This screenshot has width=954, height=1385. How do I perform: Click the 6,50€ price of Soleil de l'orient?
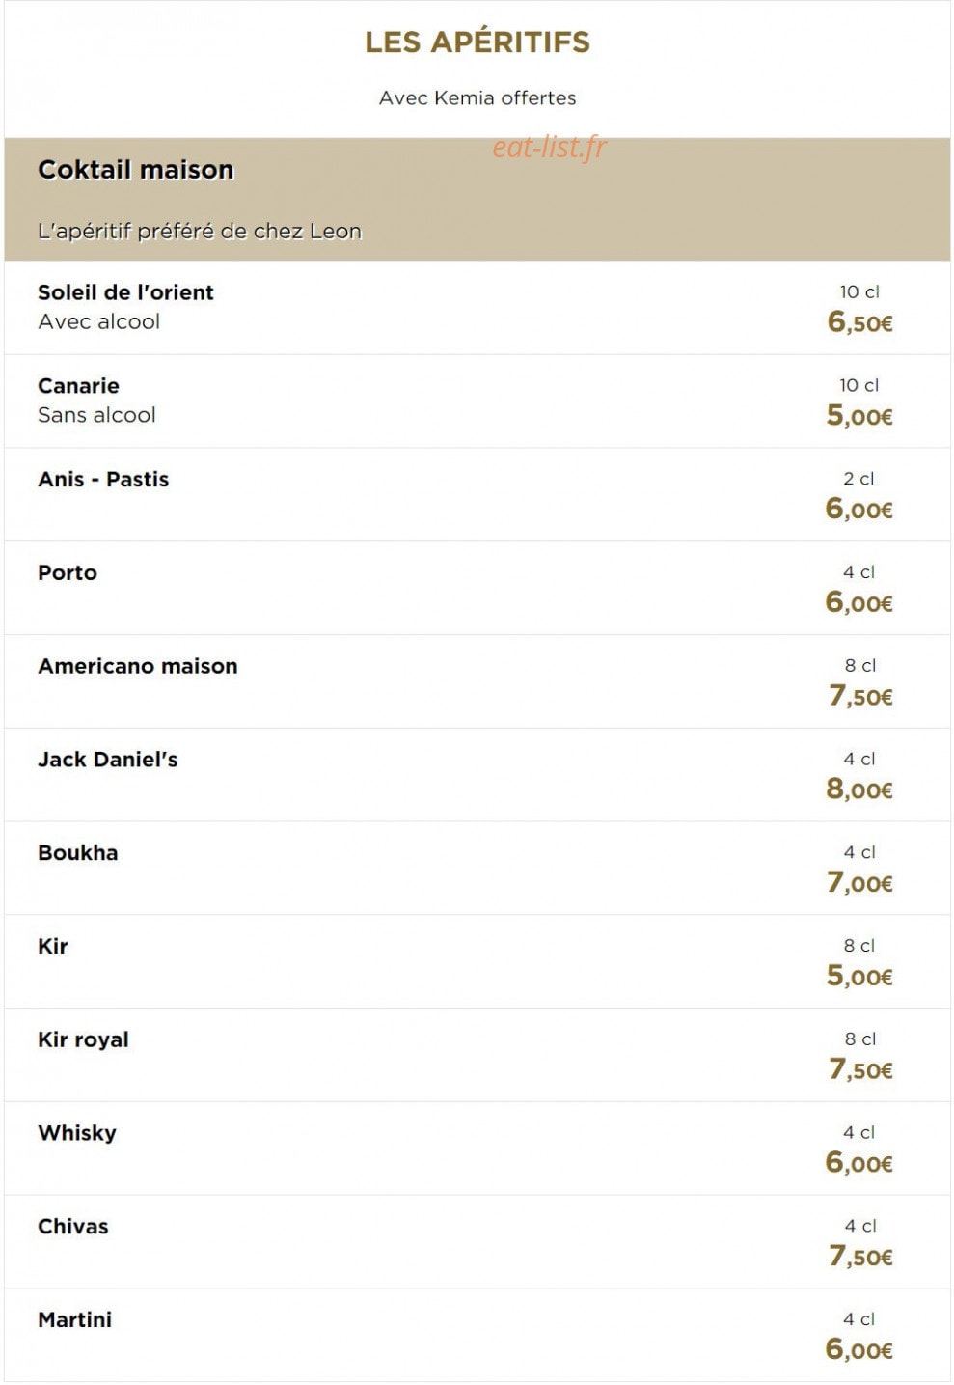[x=859, y=322]
